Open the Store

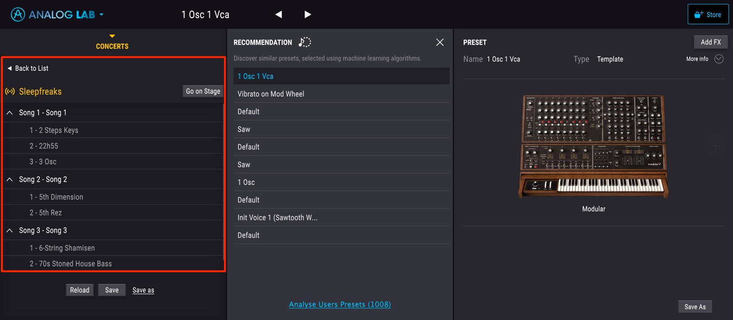tap(708, 15)
